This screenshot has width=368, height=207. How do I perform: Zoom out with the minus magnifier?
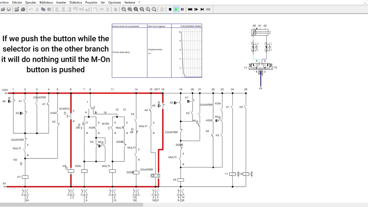tap(154, 9)
